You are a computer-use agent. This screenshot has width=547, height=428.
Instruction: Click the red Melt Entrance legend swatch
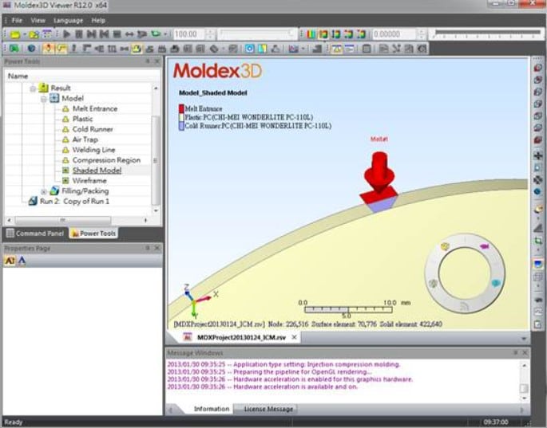(x=181, y=108)
